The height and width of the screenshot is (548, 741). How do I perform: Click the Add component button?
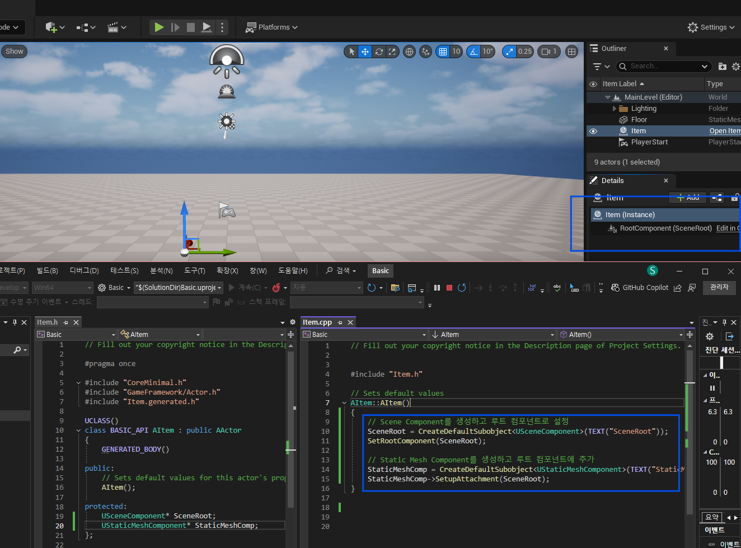(687, 198)
